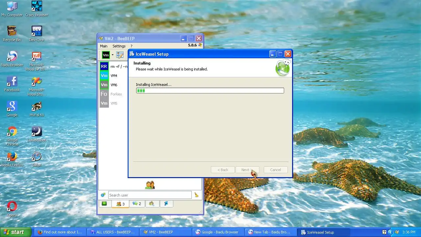Viewport: 421px width, 237px height.
Task: Expand hidden system tray icons arrow
Action: click(390, 232)
